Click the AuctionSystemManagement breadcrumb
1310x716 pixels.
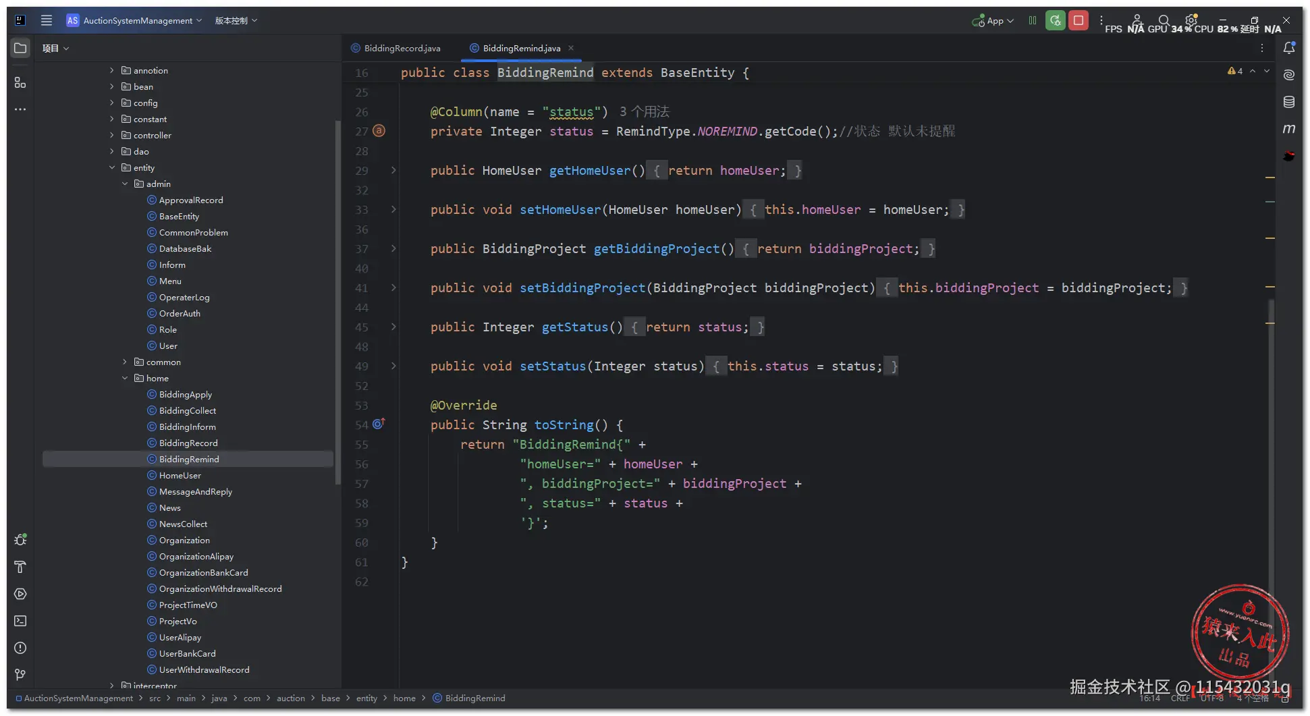(x=74, y=698)
